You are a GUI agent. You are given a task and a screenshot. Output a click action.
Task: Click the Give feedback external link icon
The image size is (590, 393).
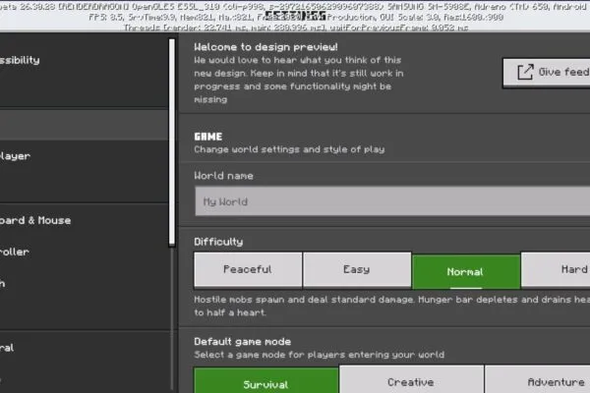click(x=525, y=72)
